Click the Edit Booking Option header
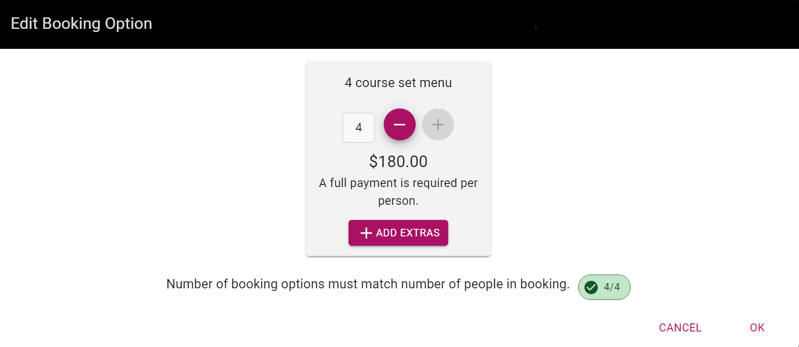Viewport: 799px width, 347px height. (81, 23)
